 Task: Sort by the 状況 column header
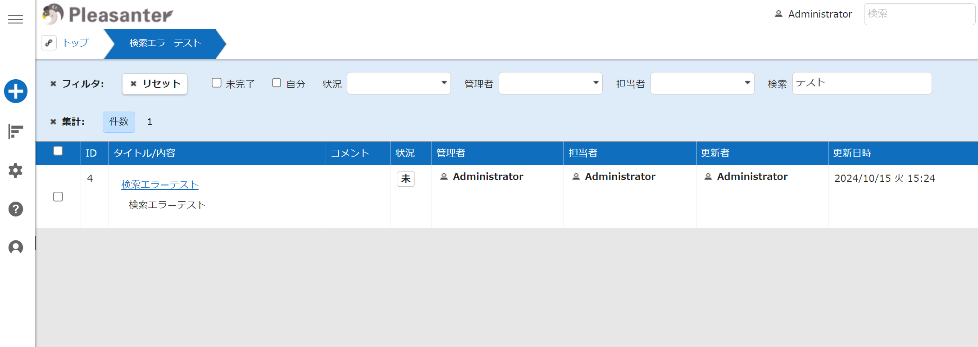411,153
